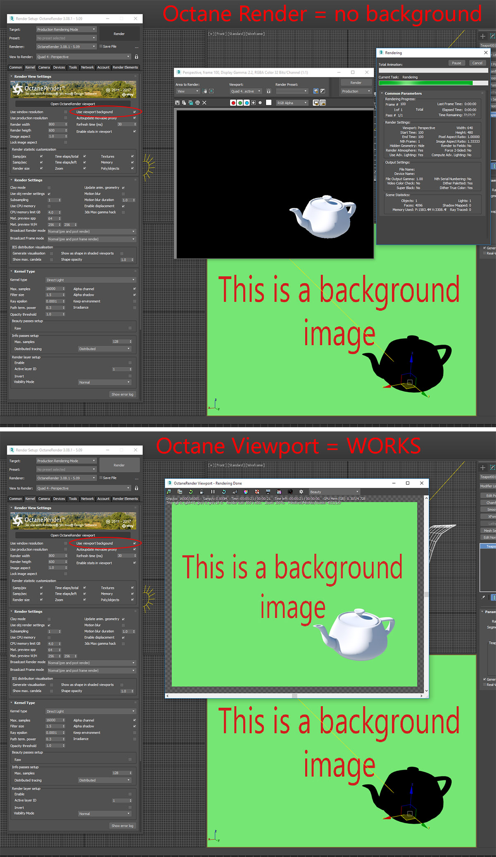Toggle UI overlays icon beside RGB Alpha
The height and width of the screenshot is (857, 496).
click(316, 103)
